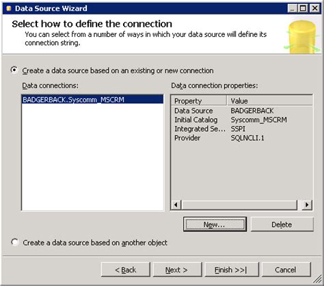Maximize the Data Source Wizard window
Image resolution: width=324 pixels, height=286 pixels.
303,8
